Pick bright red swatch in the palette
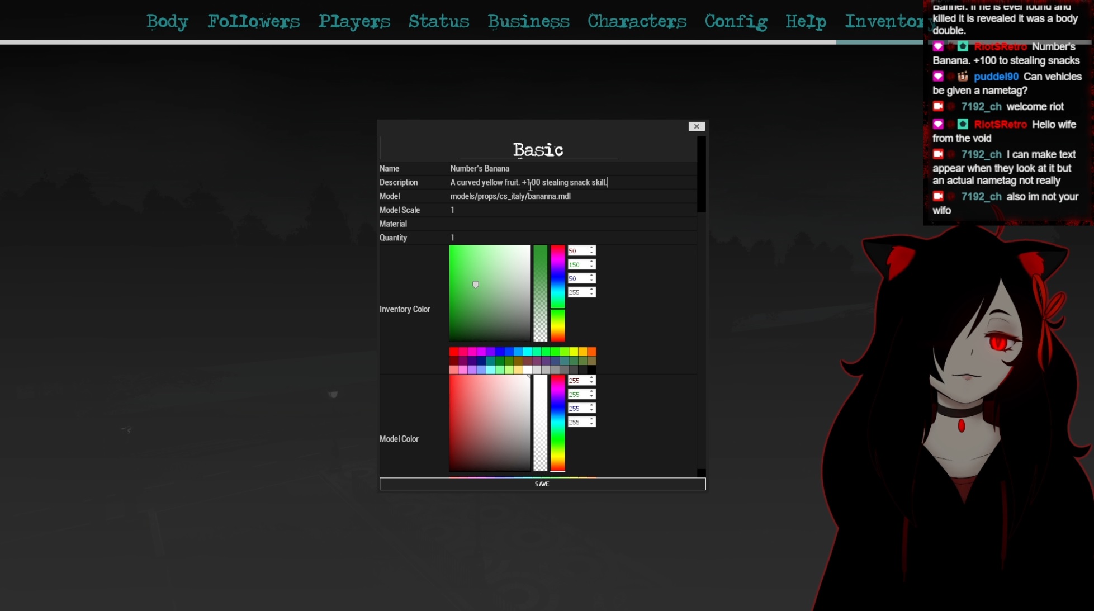The width and height of the screenshot is (1094, 611). 454,352
